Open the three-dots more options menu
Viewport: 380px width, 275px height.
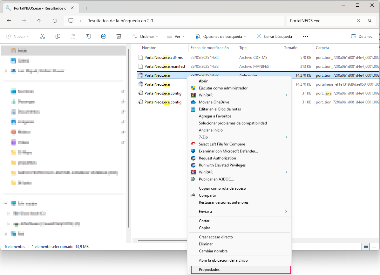(306, 36)
